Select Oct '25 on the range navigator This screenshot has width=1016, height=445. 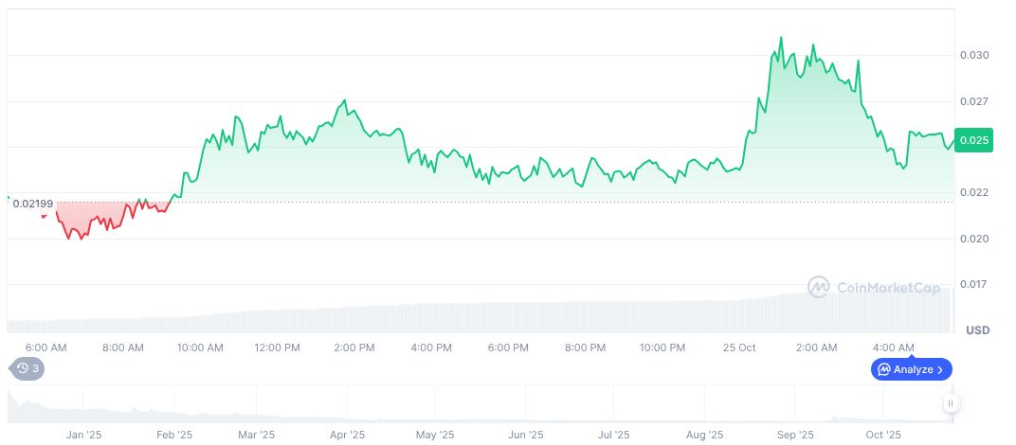pyautogui.click(x=882, y=436)
